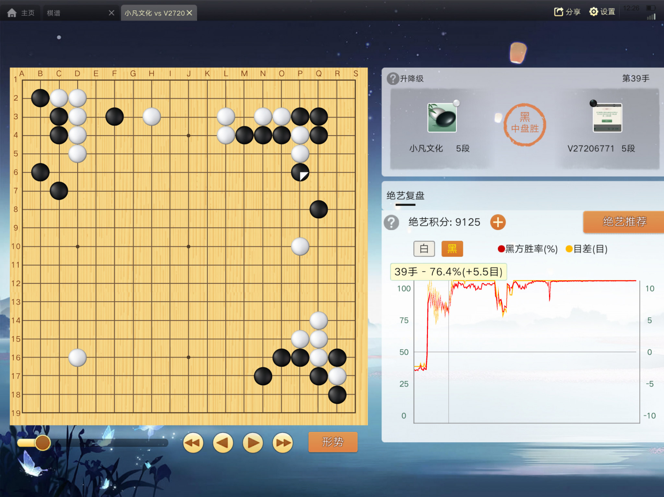Screen dimensions: 664x497
Task: Open the 设置 settings gear
Action: tap(593, 12)
